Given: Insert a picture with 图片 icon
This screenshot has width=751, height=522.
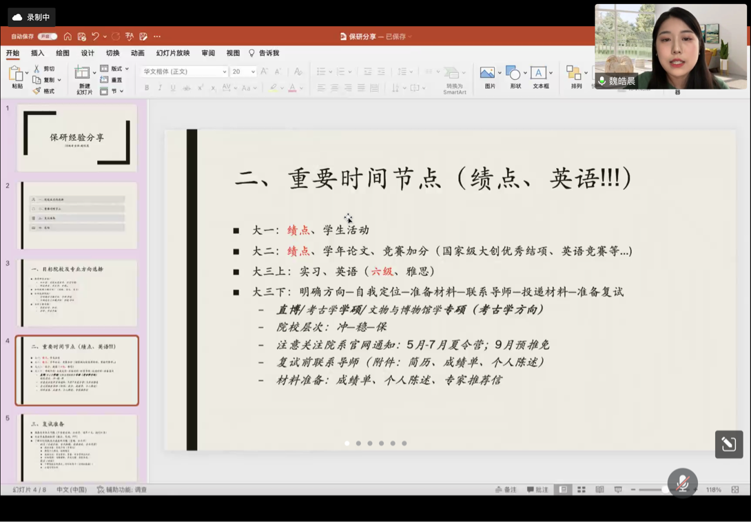Looking at the screenshot, I should [x=487, y=73].
